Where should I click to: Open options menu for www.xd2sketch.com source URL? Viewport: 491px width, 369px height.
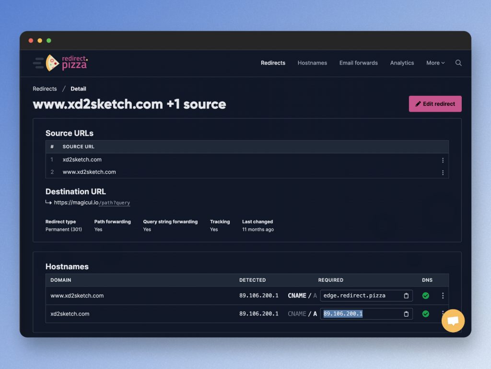443,173
